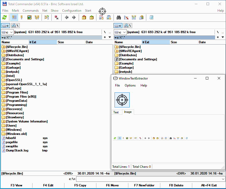Sort right panel by Ext column
This screenshot has width=226, height=189.
pyautogui.click(x=156, y=42)
